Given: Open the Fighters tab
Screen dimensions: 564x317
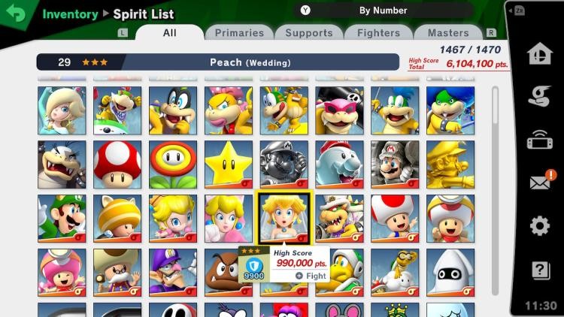Looking at the screenshot, I should coord(378,33).
